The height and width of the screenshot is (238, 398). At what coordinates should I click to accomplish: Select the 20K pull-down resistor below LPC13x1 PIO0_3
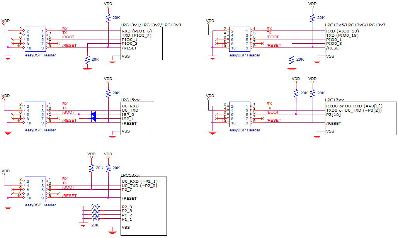point(88,60)
